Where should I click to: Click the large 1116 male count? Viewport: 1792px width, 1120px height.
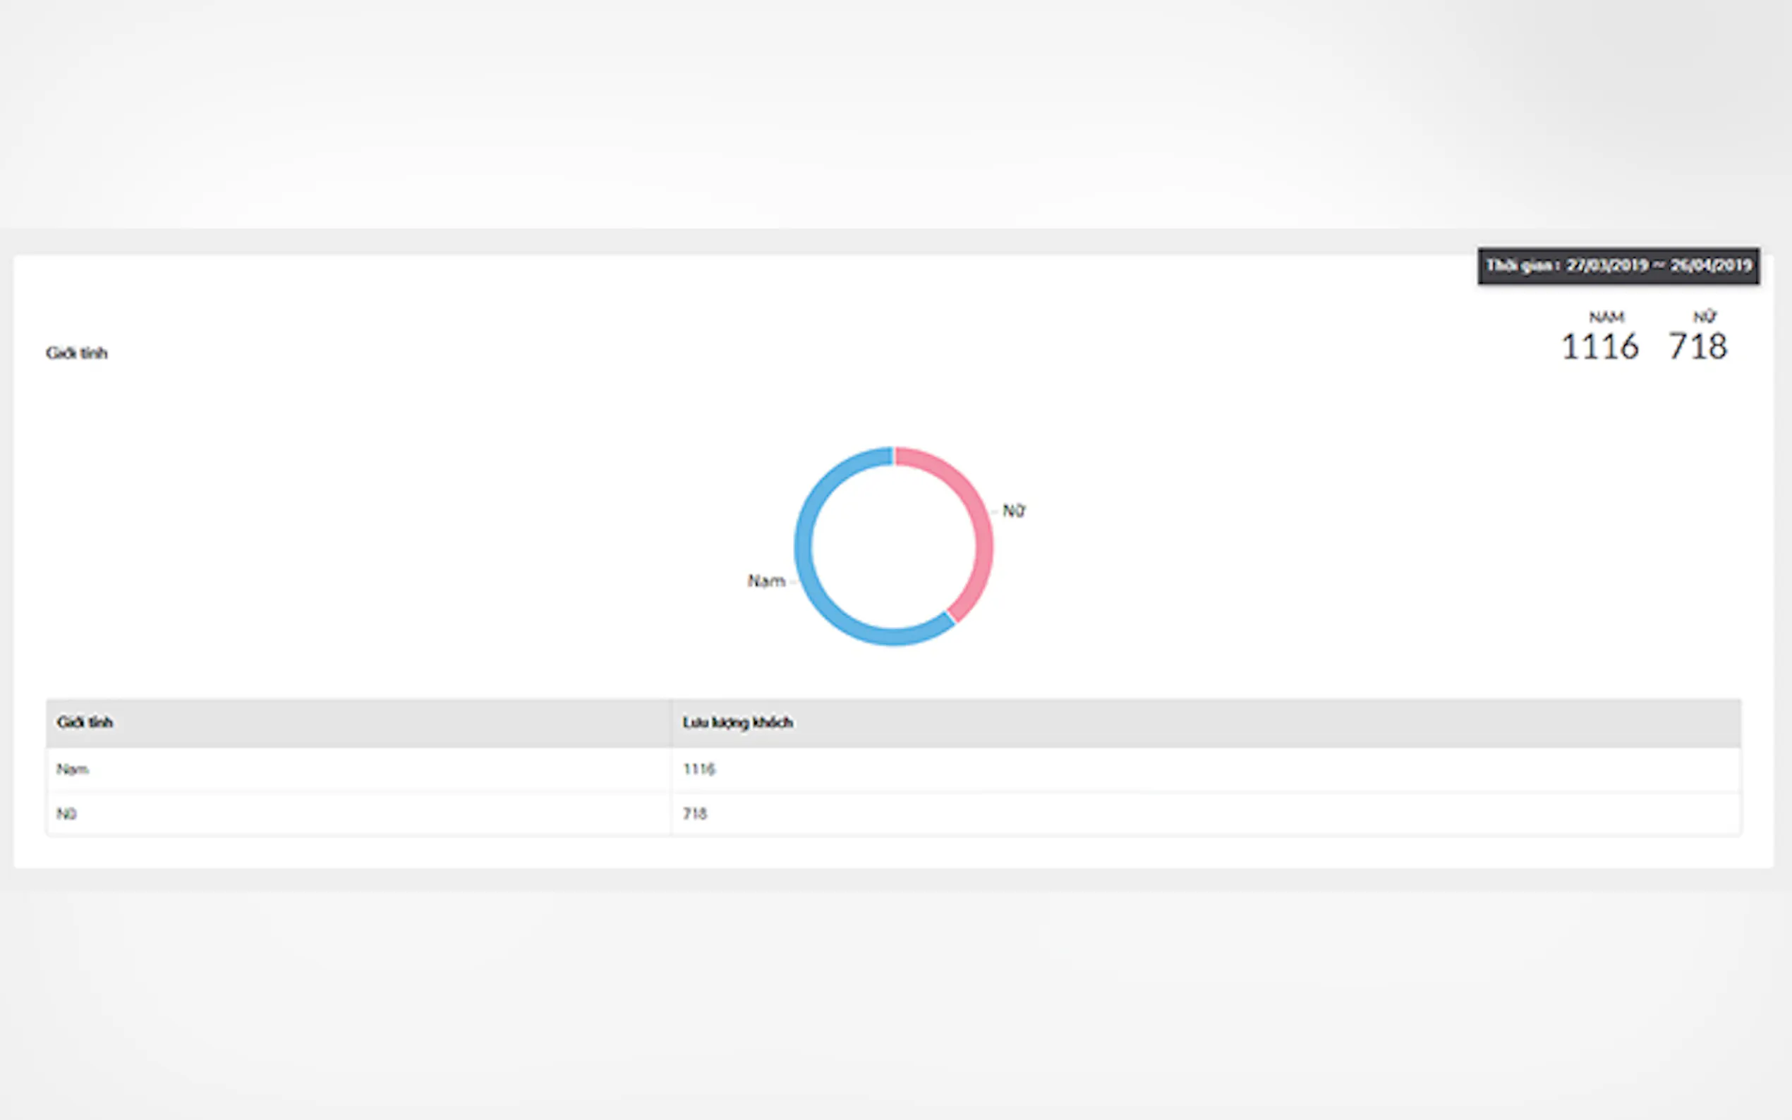(x=1599, y=347)
